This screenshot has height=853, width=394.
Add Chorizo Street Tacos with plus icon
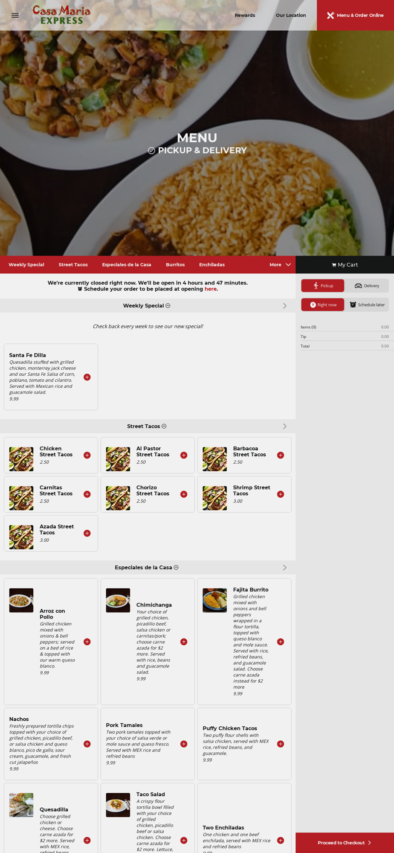point(184,494)
